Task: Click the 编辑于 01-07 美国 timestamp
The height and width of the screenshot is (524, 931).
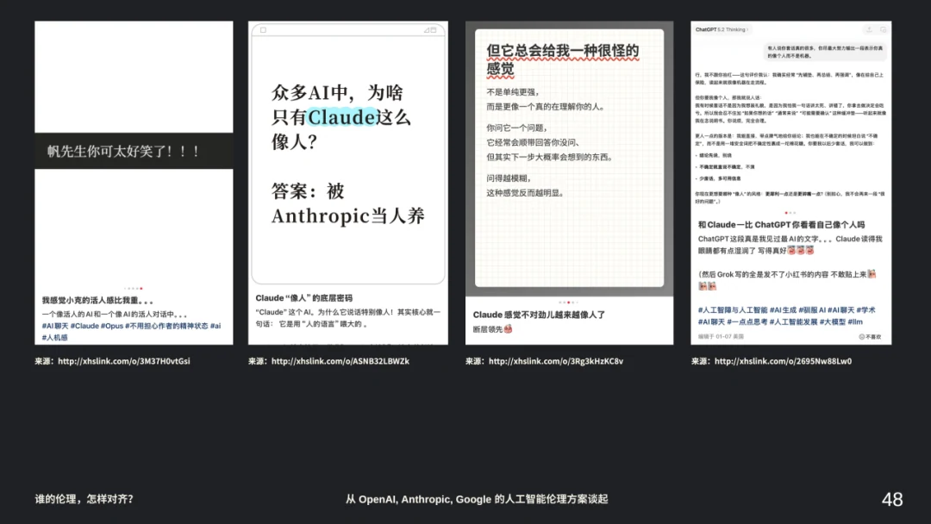Action: [720, 336]
